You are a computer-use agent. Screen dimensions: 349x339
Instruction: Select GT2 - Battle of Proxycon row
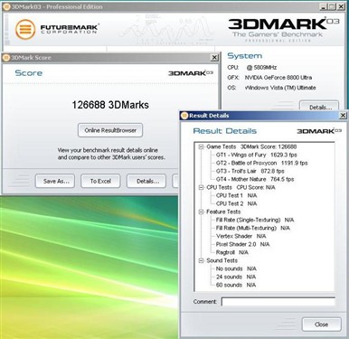[262, 163]
